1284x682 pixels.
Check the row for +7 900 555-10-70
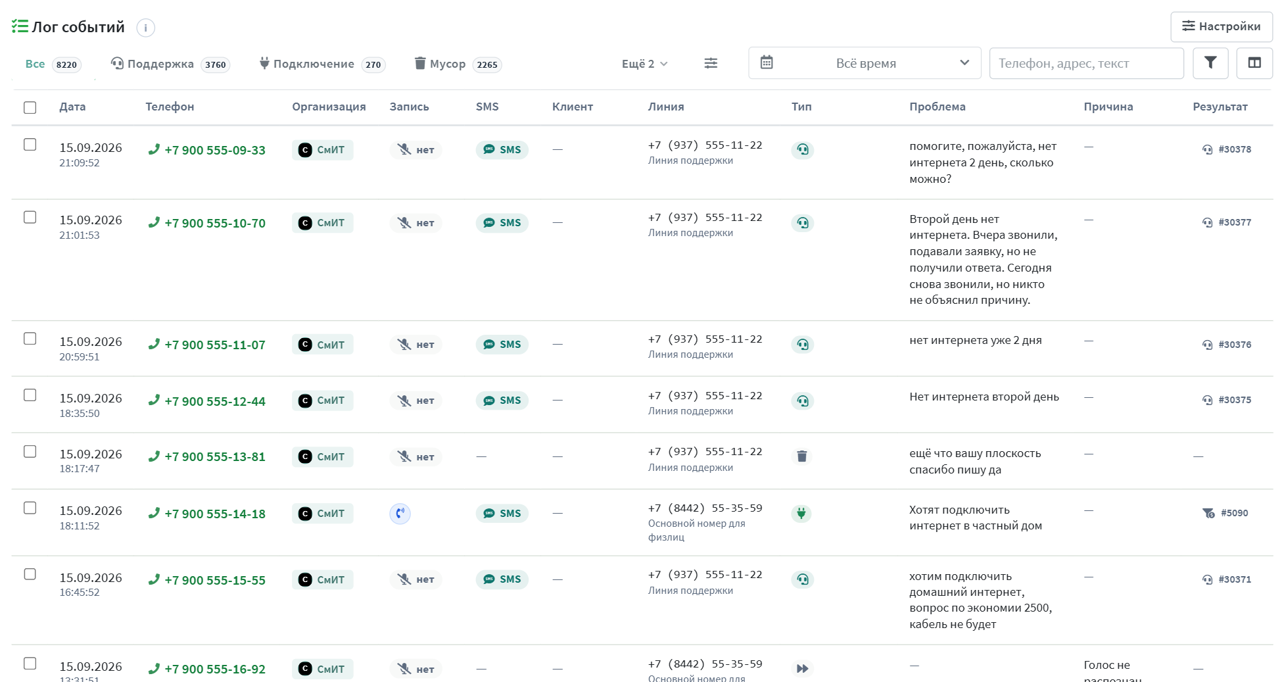click(30, 217)
